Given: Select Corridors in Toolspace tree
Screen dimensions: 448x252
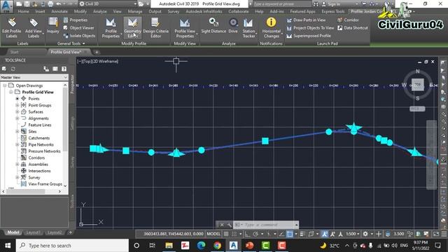Looking at the screenshot, I should (x=36, y=157).
